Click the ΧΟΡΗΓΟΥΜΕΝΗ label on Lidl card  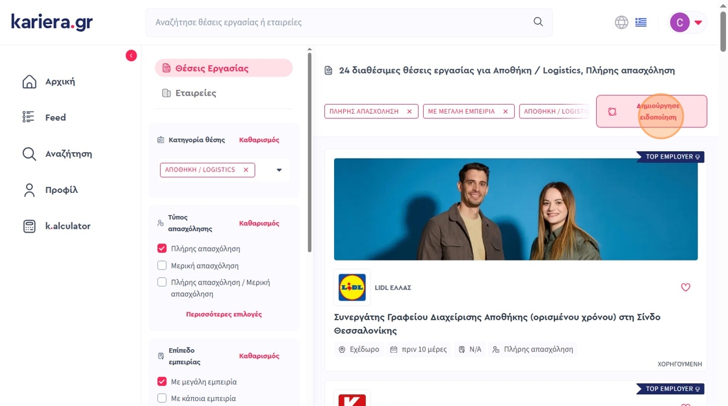pyautogui.click(x=680, y=364)
